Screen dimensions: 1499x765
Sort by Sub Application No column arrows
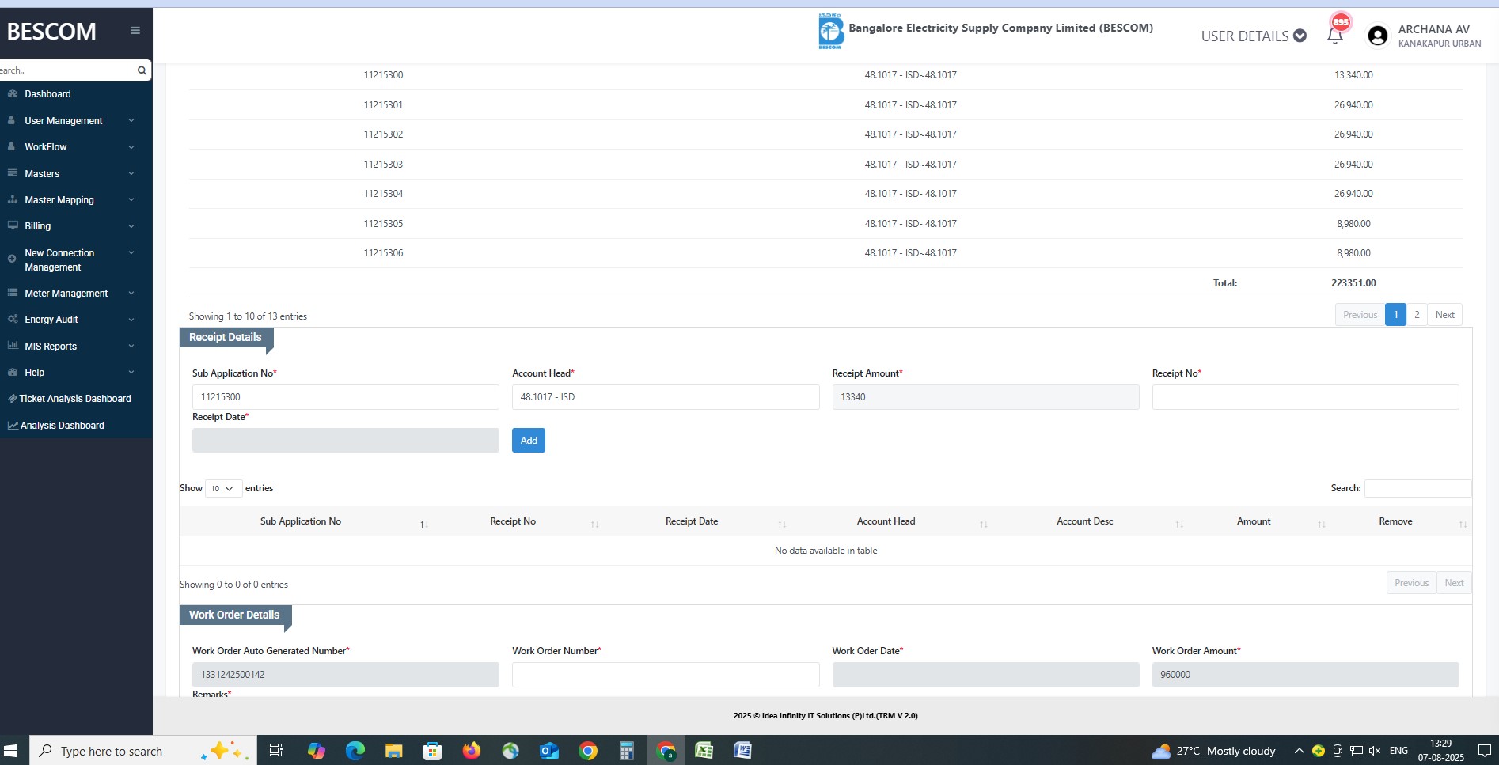(423, 524)
